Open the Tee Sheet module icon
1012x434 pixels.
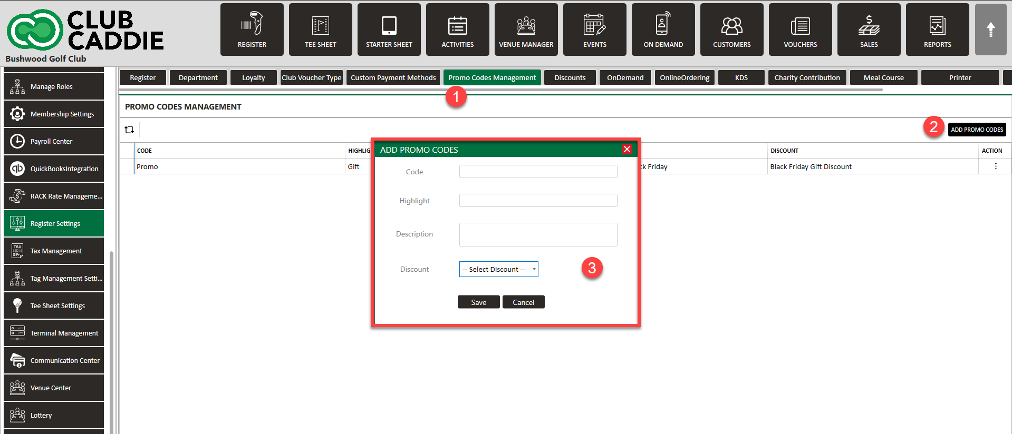pyautogui.click(x=320, y=29)
